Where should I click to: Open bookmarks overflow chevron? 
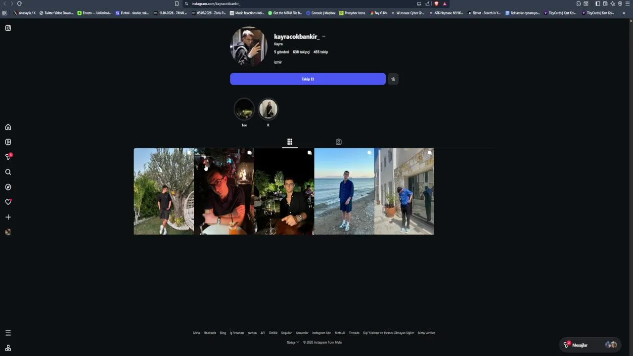click(x=624, y=13)
